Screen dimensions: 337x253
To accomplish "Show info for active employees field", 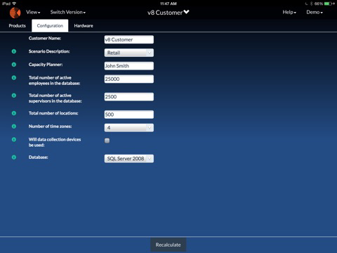I will click(x=14, y=77).
